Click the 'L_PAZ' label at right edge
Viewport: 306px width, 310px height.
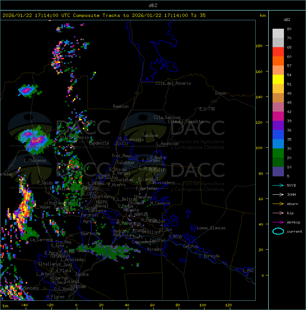coord(248,271)
